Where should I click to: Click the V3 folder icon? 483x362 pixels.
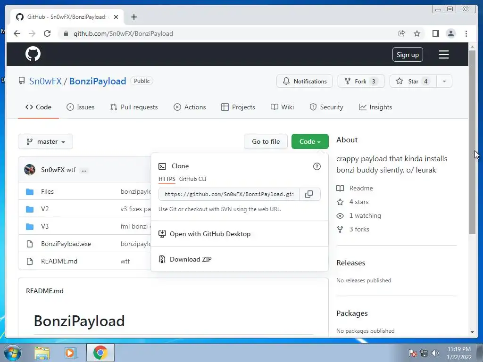(30, 227)
